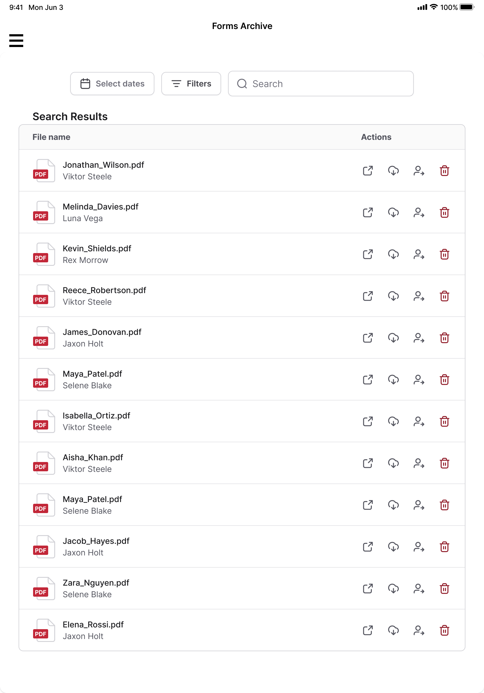The height and width of the screenshot is (693, 484).
Task: Select the Jonathan_Wilson.pdf file name
Action: [103, 165]
